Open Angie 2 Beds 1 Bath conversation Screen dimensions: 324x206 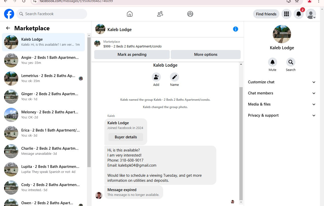pyautogui.click(x=44, y=60)
